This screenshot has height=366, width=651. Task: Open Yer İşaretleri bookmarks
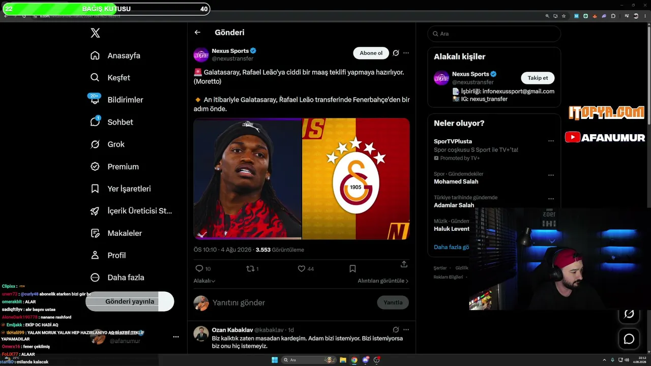[121, 189]
